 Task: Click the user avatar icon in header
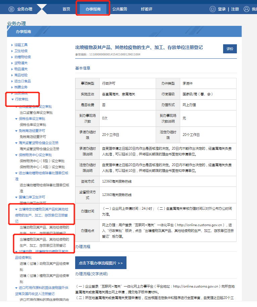pos(246,9)
